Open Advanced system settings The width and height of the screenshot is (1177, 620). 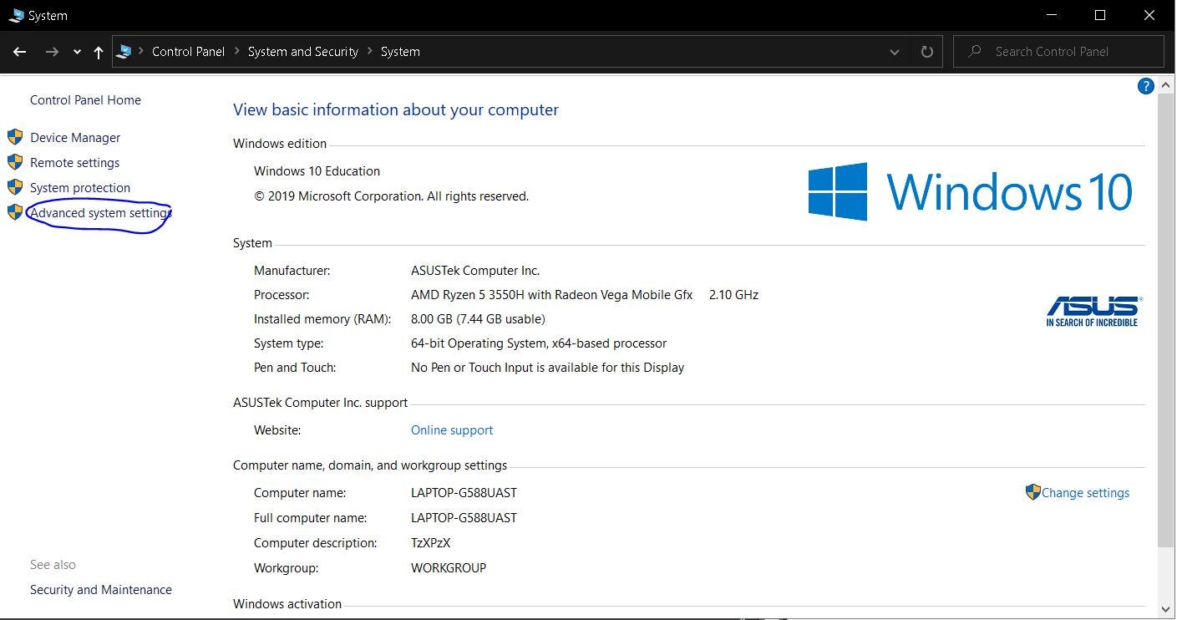coord(101,213)
